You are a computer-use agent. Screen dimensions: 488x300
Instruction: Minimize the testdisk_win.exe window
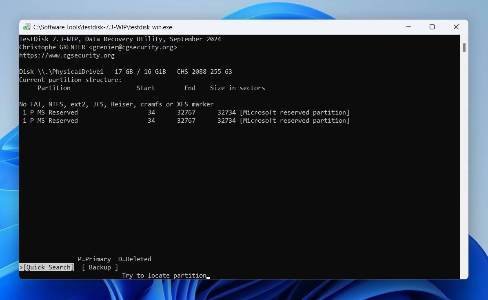pyautogui.click(x=408, y=27)
